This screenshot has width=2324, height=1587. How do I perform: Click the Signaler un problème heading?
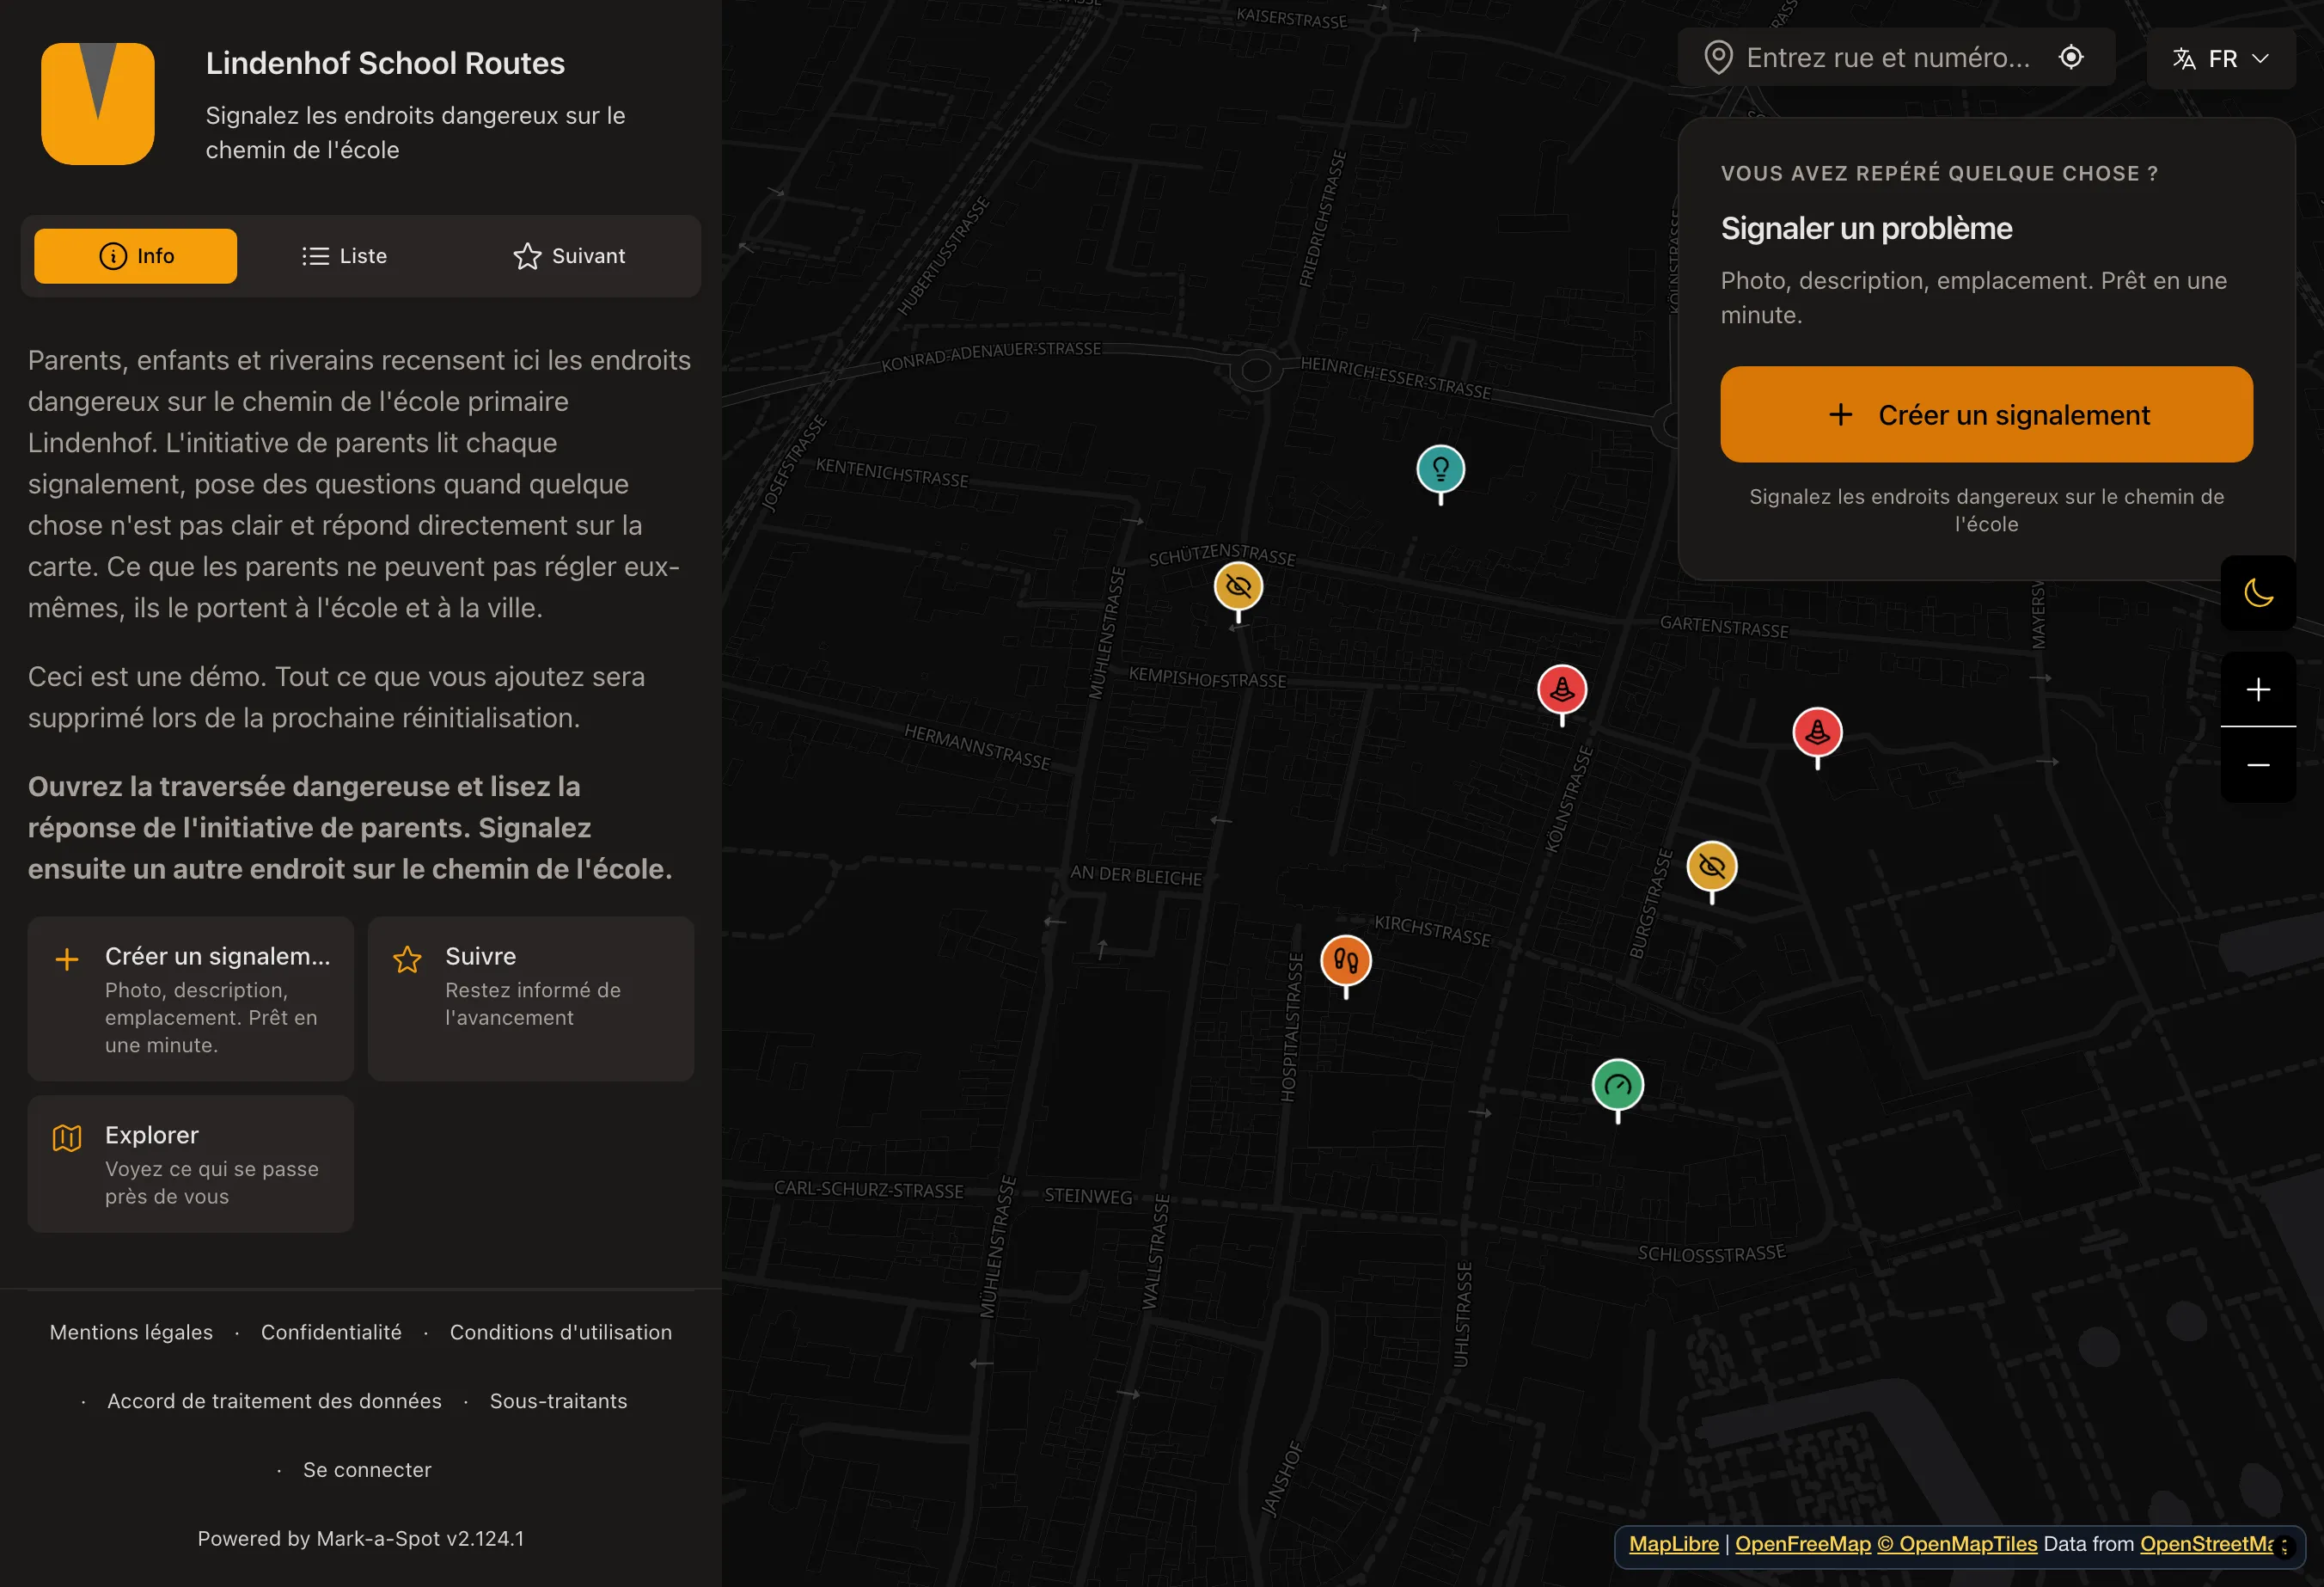pos(1866,228)
